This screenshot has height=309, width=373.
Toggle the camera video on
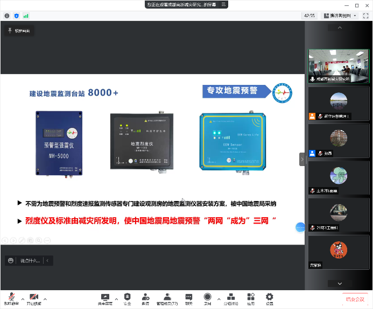[34, 298]
